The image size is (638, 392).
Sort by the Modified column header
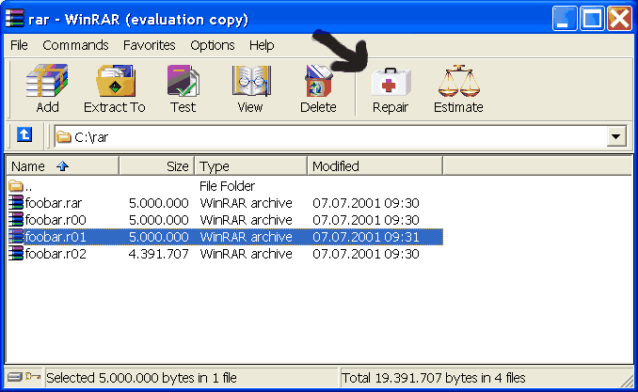[375, 165]
